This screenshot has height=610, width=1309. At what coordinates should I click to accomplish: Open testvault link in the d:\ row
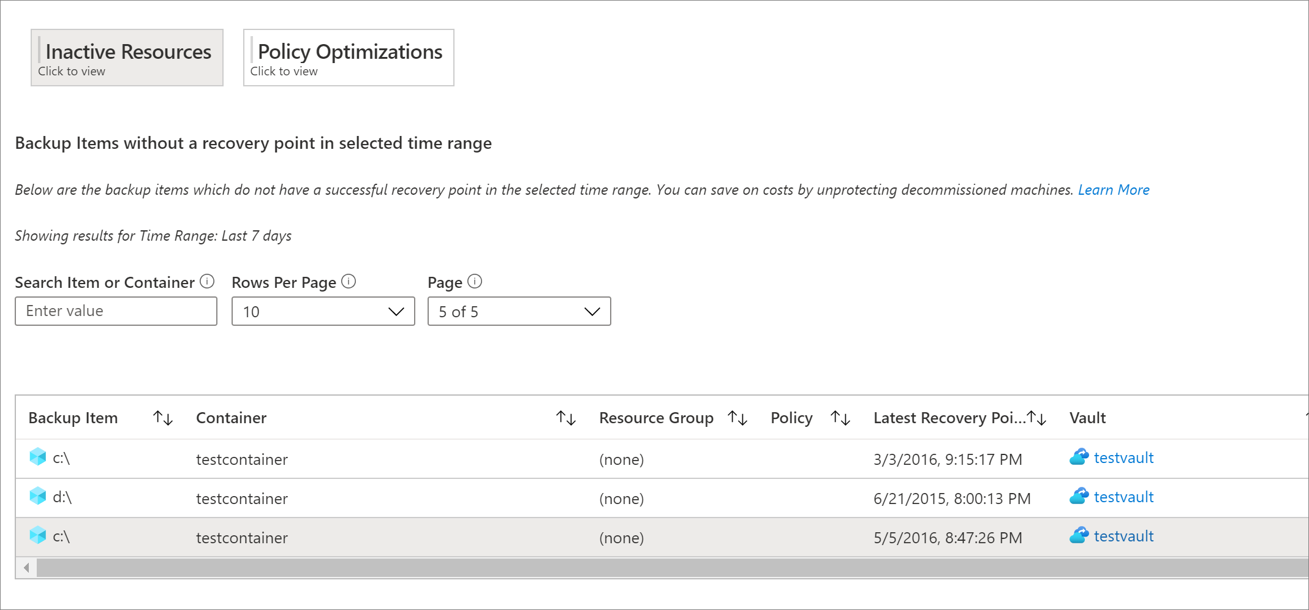[1123, 497]
